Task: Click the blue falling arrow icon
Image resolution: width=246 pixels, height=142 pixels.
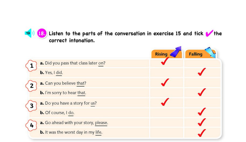Action: pos(210,52)
